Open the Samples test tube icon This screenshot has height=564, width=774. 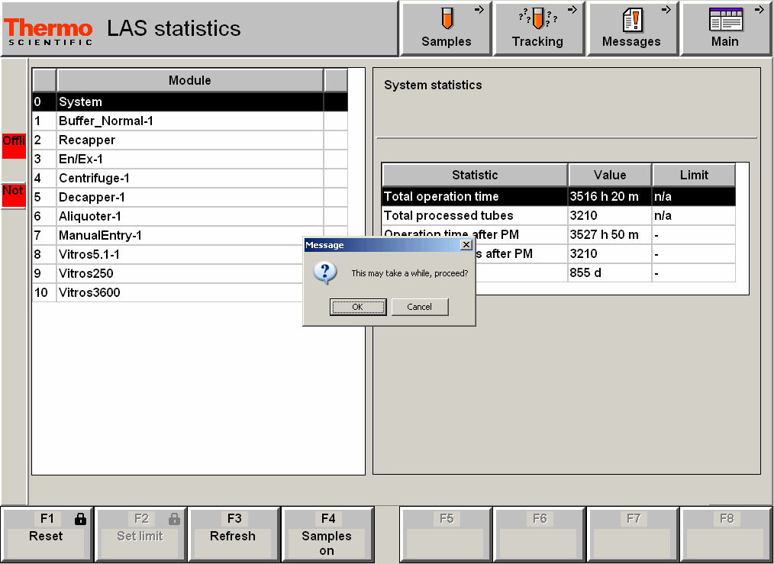447,18
